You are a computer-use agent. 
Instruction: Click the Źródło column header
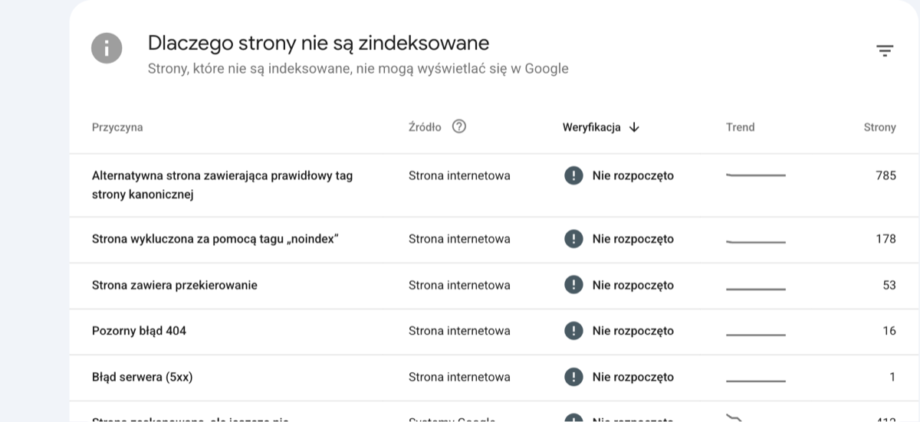(425, 127)
